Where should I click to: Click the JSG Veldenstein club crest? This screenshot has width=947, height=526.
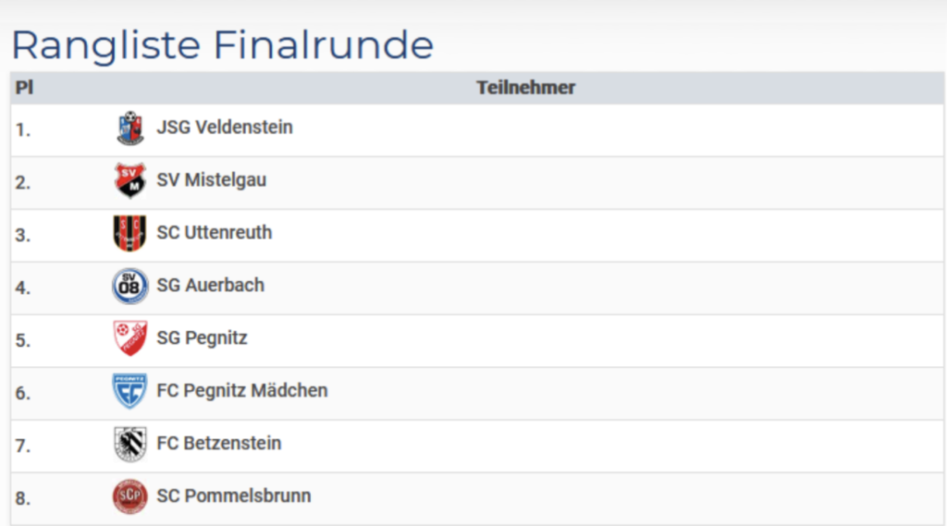(130, 128)
